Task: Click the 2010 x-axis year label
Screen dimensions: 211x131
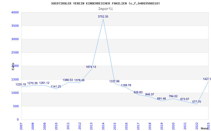Action: (x=56, y=126)
